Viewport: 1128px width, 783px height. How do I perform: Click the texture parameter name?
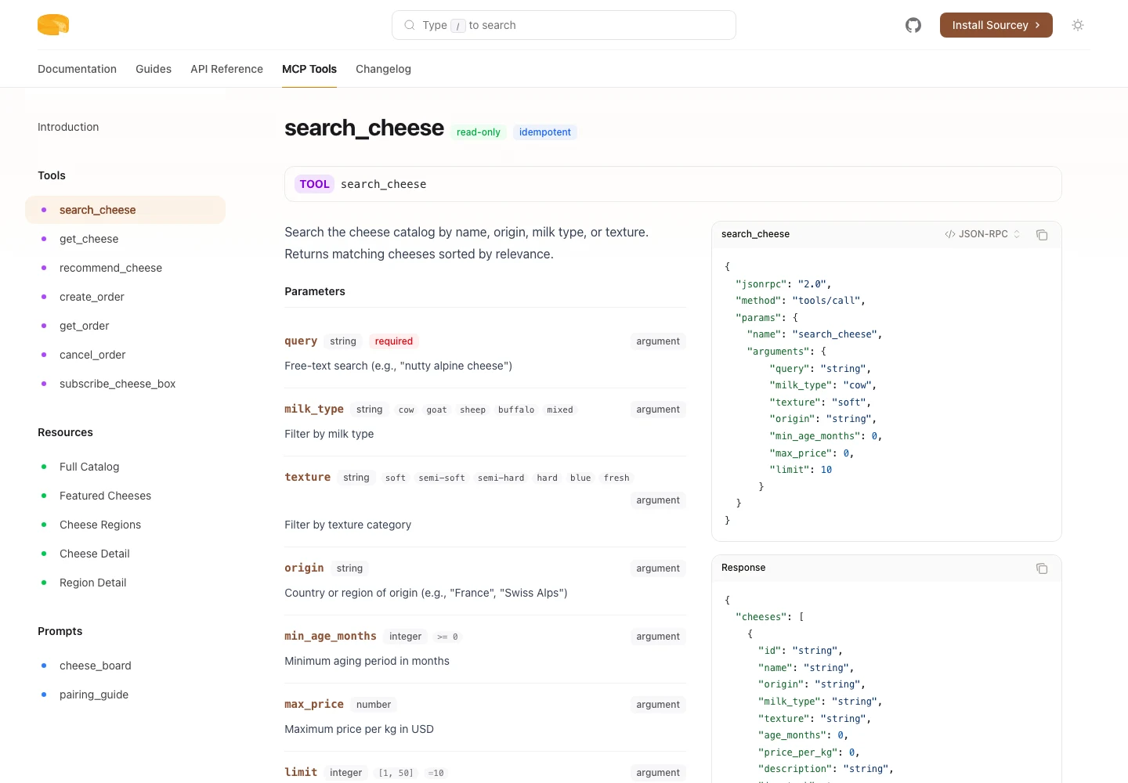point(308,478)
